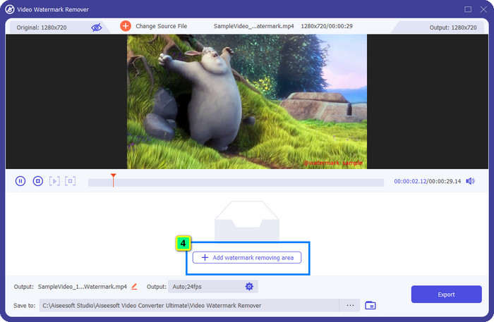
Task: Open the Auto;24fps output format field
Action: 205,287
